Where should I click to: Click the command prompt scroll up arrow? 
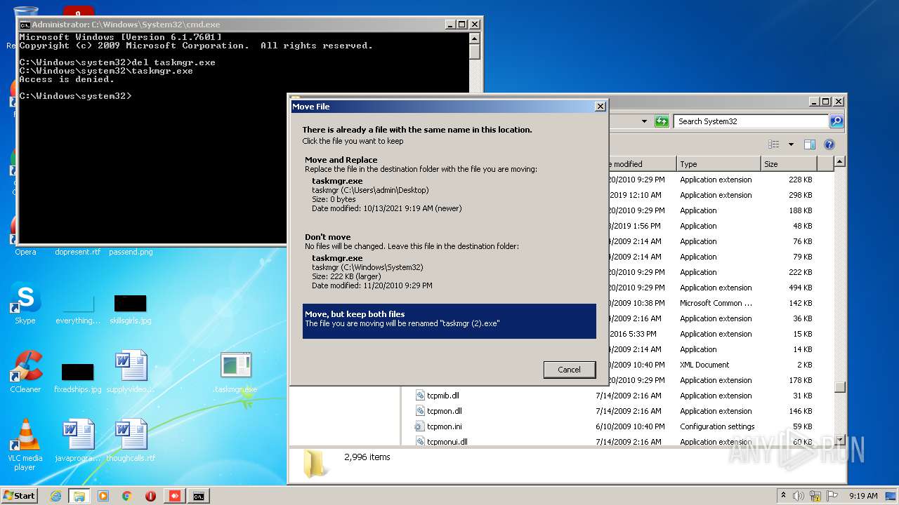[x=475, y=38]
